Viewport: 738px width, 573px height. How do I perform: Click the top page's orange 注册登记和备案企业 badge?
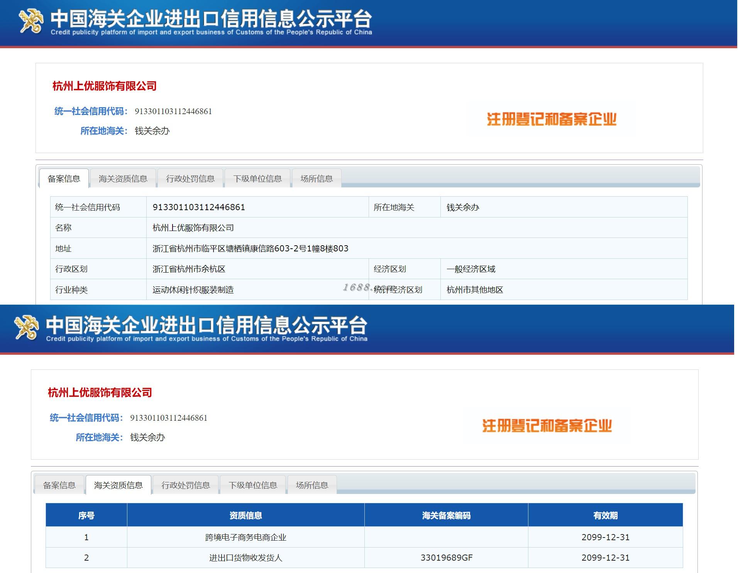pyautogui.click(x=552, y=119)
